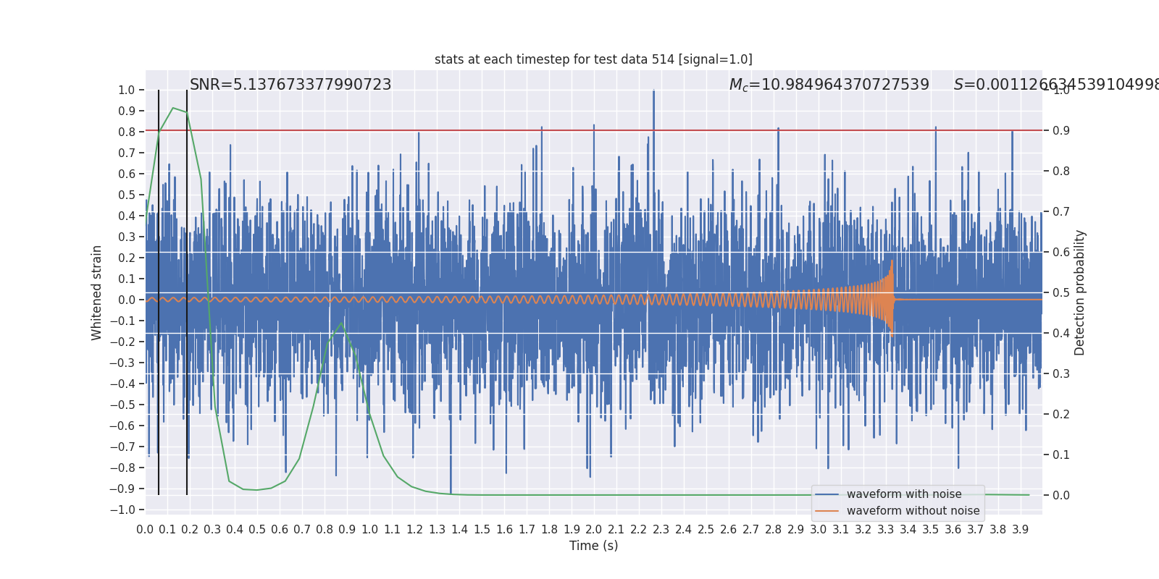Click the 'Whitened strain' y-axis label
The width and height of the screenshot is (1159, 579).
point(97,292)
